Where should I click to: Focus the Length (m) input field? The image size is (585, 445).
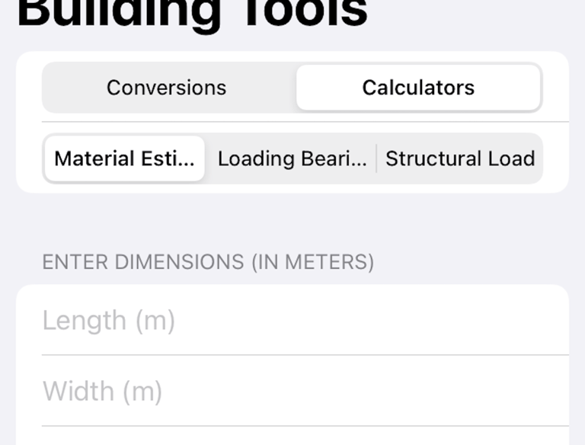point(292,320)
